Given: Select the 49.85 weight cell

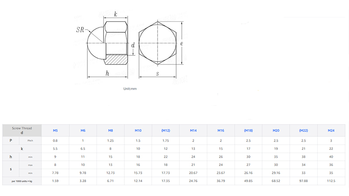Looking at the screenshot, I should point(248,180).
